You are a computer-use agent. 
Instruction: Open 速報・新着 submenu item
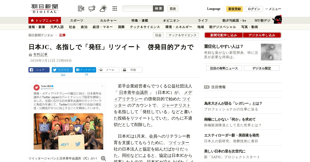pyautogui.click(x=37, y=27)
